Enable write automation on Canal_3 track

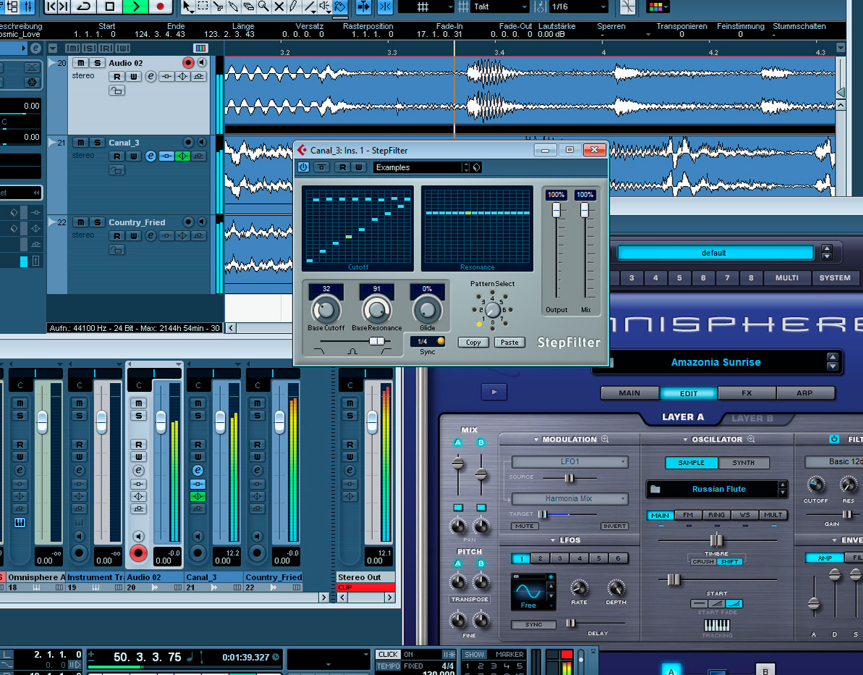(x=134, y=156)
